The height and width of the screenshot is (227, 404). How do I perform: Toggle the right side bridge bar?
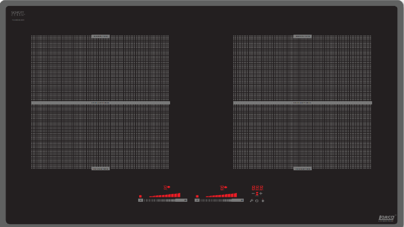click(x=302, y=103)
